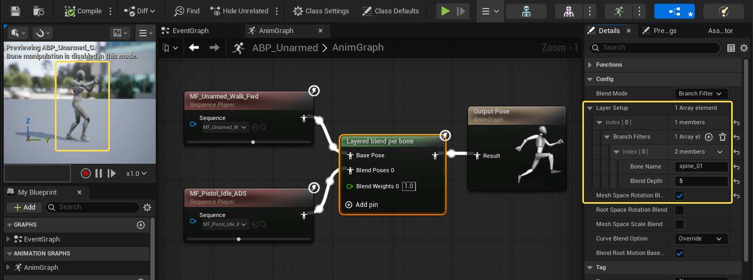Open the Blend Mode dropdown
This screenshot has width=753, height=280.
[x=701, y=93]
